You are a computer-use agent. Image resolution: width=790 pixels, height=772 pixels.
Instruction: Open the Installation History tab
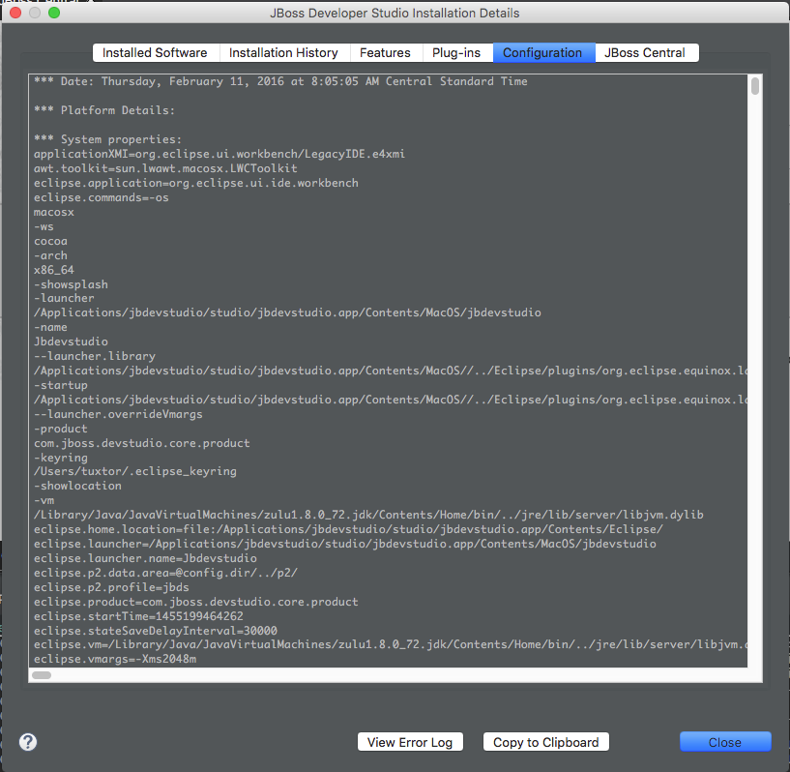click(x=283, y=52)
